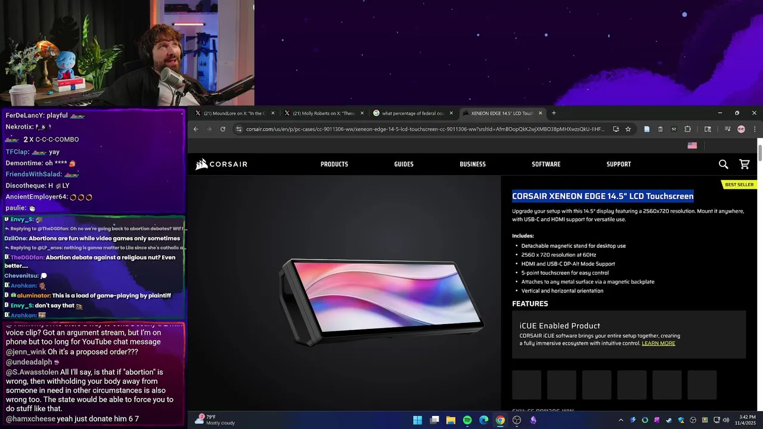Viewport: 763px width, 429px height.
Task: Open OBS Studio from taskbar
Action: [x=517, y=420]
